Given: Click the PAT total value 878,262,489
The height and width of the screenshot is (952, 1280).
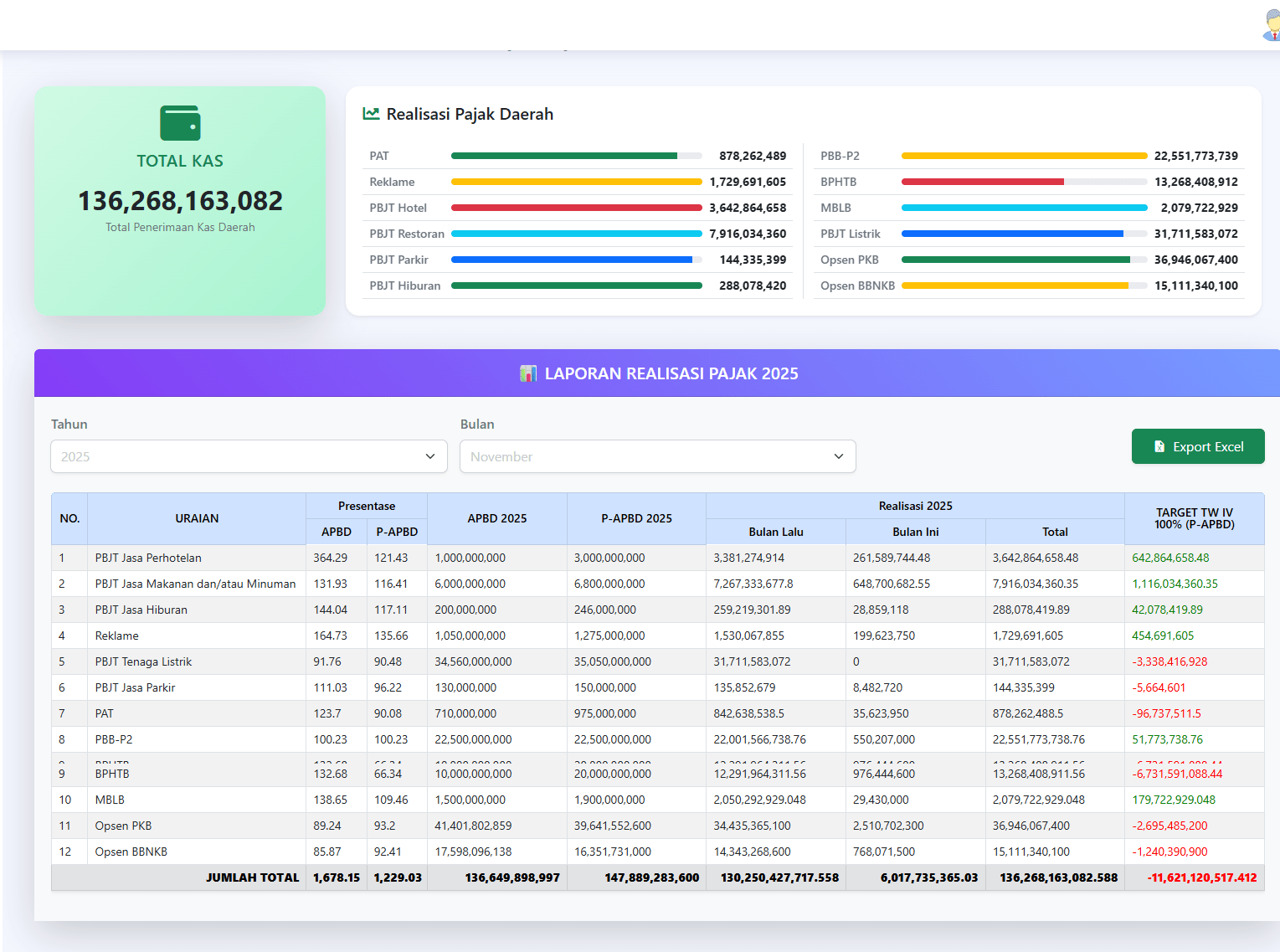Looking at the screenshot, I should [753, 156].
